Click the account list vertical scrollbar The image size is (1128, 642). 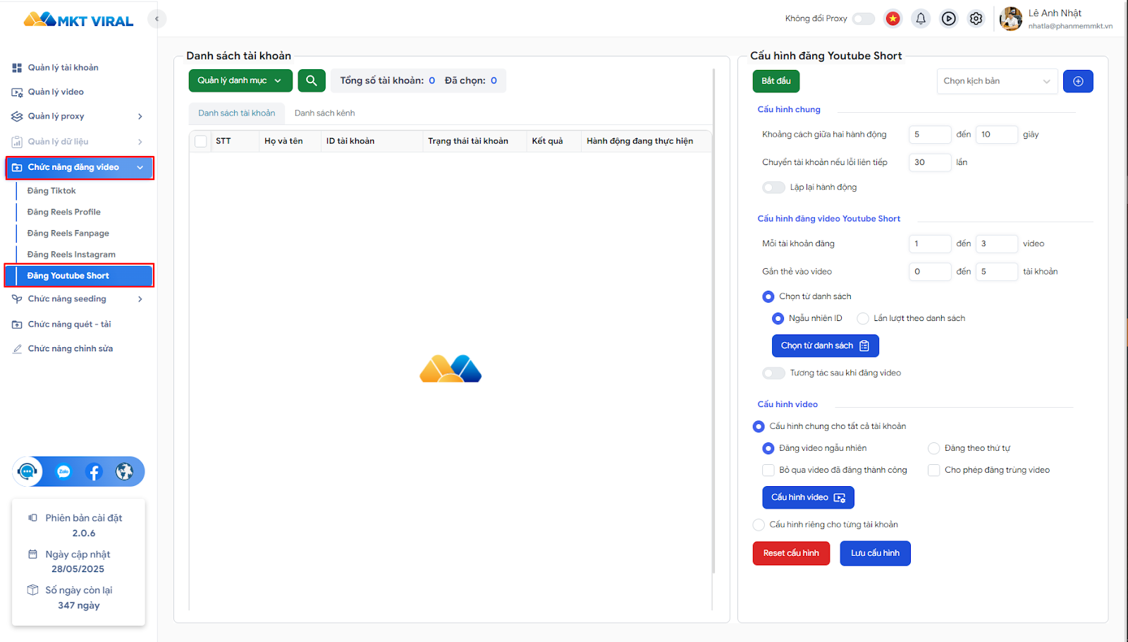click(713, 321)
